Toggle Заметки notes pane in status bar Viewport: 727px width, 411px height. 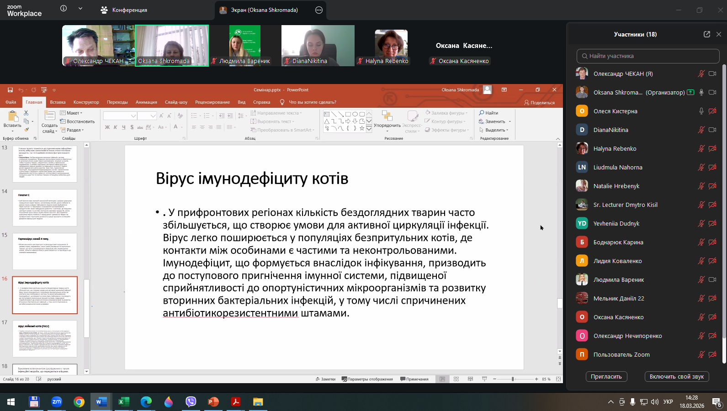click(x=325, y=379)
